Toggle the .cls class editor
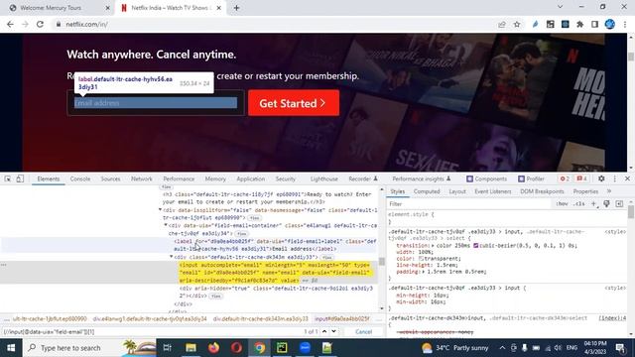The height and width of the screenshot is (357, 635). click(x=579, y=204)
